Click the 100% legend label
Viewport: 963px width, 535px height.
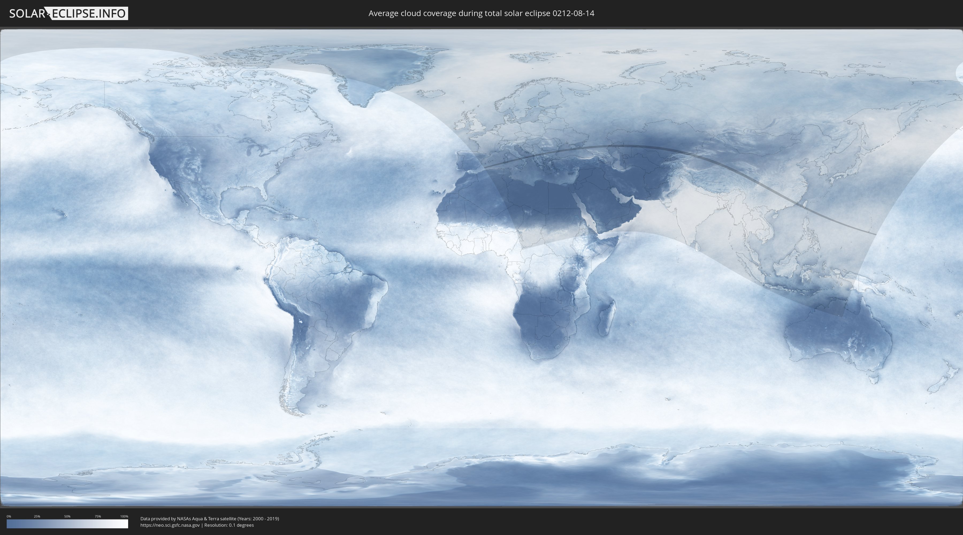click(124, 516)
